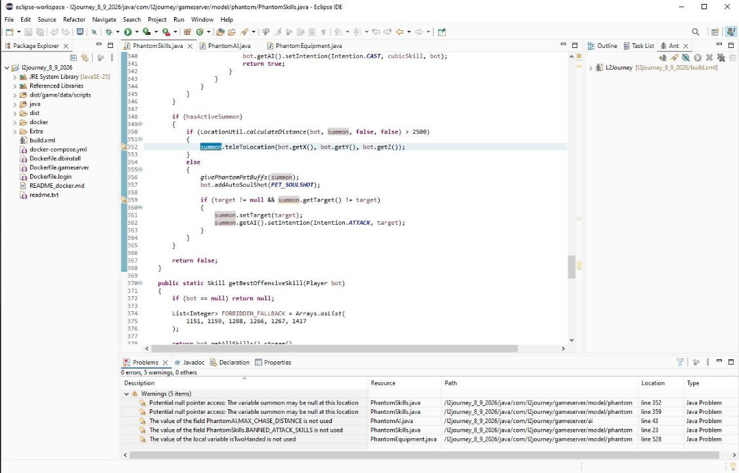Navigate Back with yellow left arrow
739x473 pixels.
399,32
